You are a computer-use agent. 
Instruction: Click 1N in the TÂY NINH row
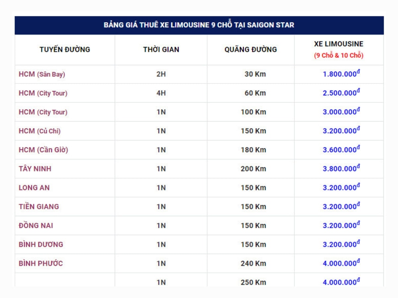(161, 169)
